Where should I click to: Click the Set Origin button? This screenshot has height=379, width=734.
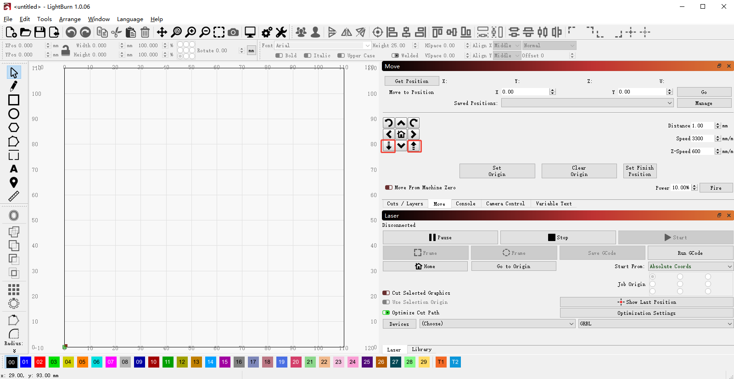[x=497, y=171]
